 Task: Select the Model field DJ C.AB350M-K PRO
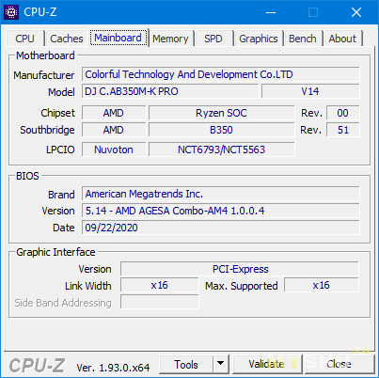coord(170,91)
